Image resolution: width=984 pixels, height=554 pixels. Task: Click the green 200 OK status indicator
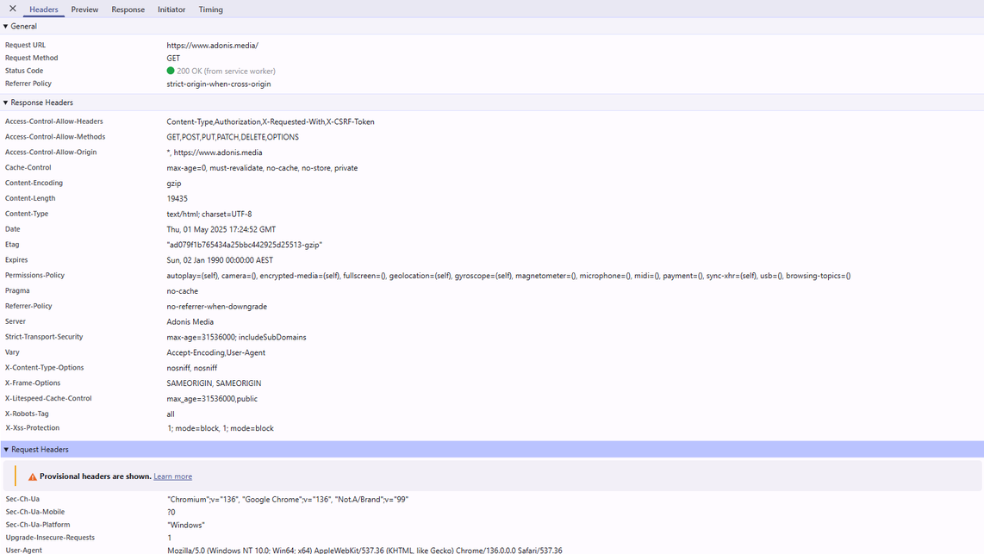point(170,71)
